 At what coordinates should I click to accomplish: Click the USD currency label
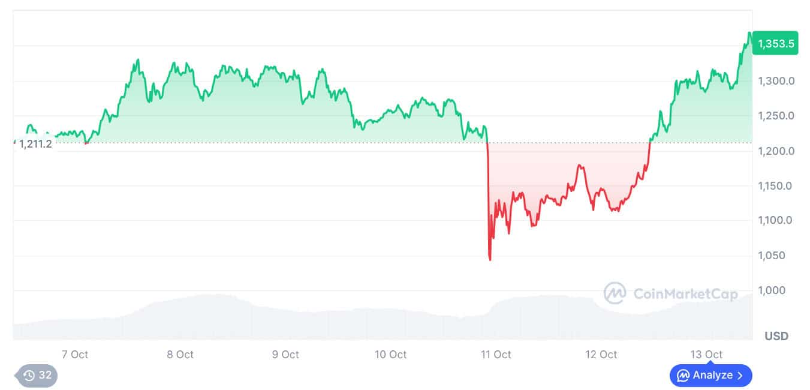[776, 336]
